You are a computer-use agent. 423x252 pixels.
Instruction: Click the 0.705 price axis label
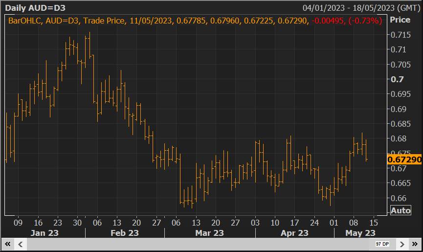[x=401, y=65]
